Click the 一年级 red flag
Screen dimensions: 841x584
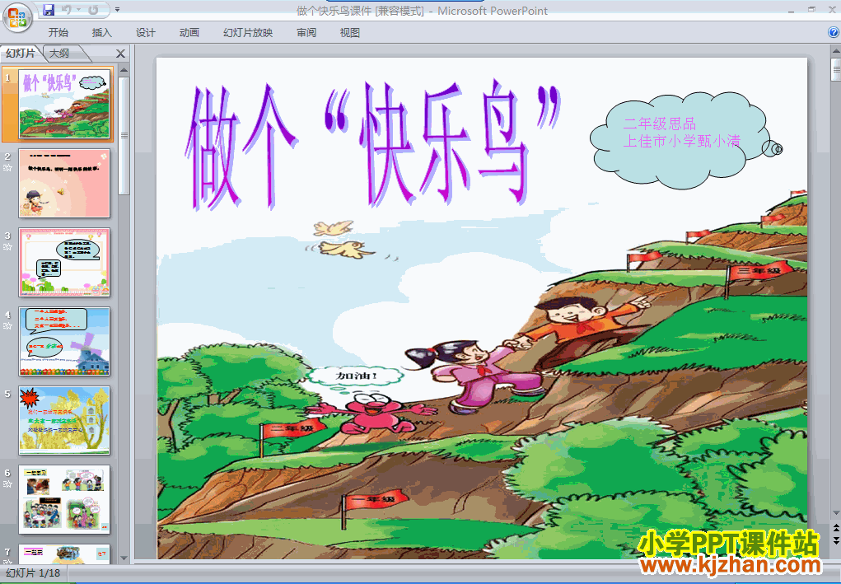click(375, 500)
